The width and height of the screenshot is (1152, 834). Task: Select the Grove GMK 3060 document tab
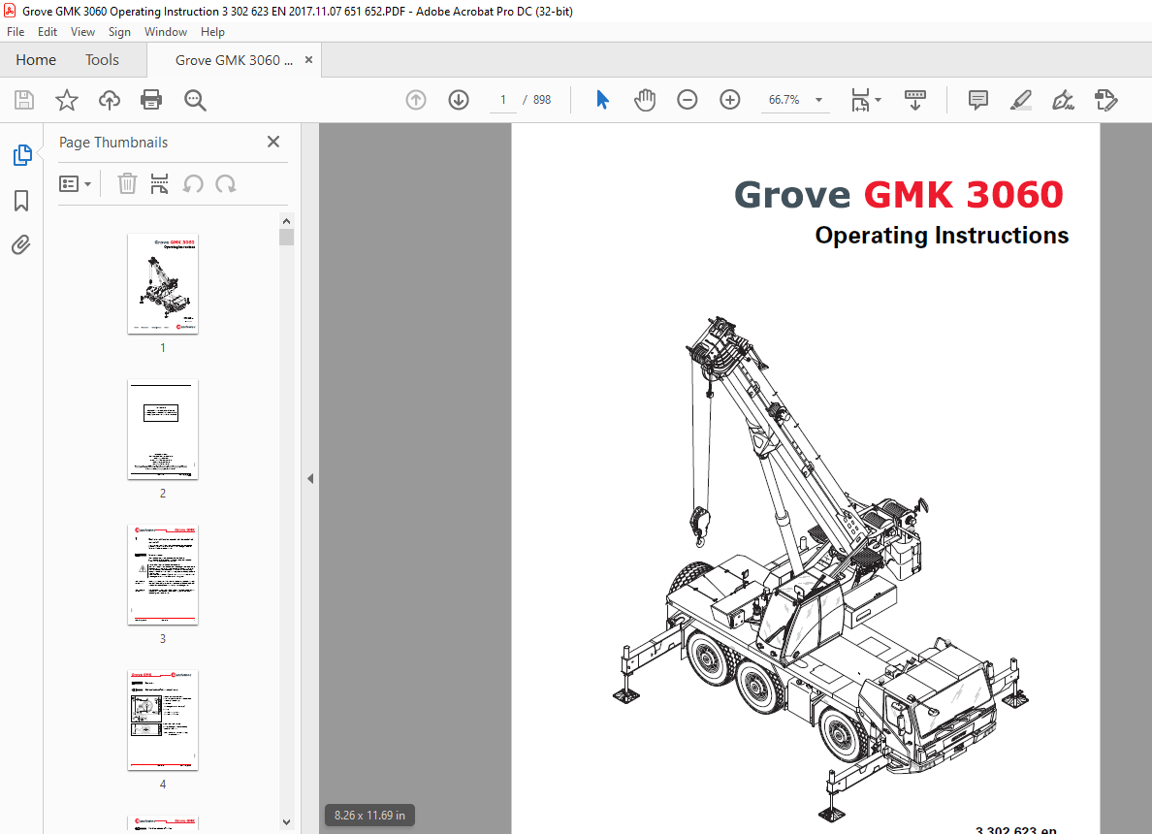[234, 60]
